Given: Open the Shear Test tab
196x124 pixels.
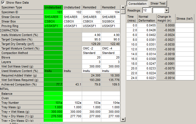Looking at the screenshot, I should point(158,4).
